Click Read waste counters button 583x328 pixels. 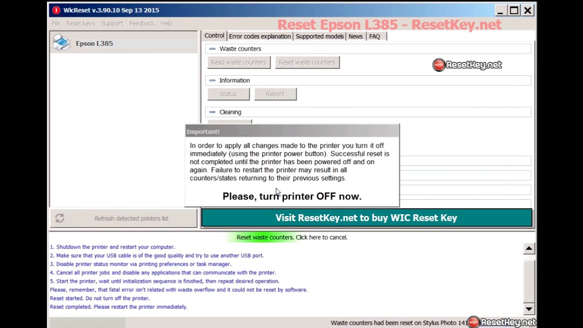click(x=239, y=62)
